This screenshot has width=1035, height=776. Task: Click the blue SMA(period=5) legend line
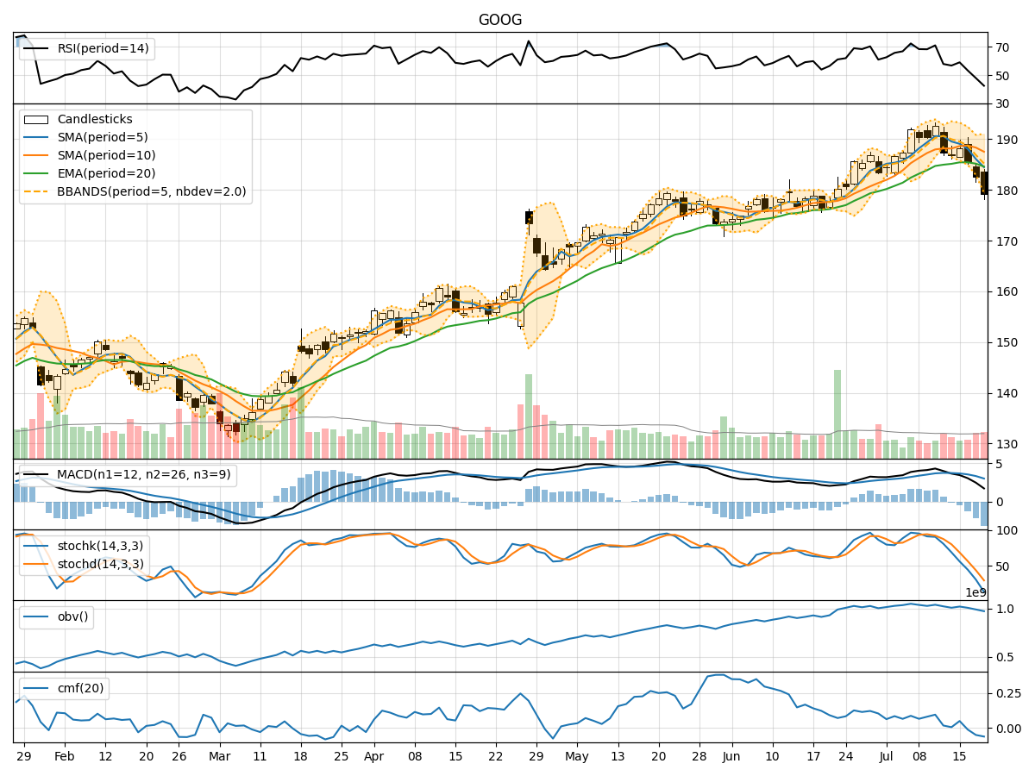pyautogui.click(x=36, y=138)
